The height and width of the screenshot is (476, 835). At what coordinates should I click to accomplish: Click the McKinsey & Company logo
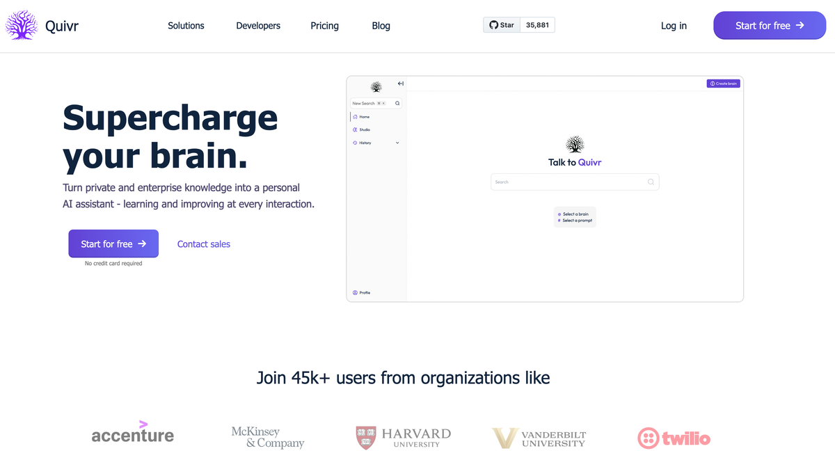[268, 437]
